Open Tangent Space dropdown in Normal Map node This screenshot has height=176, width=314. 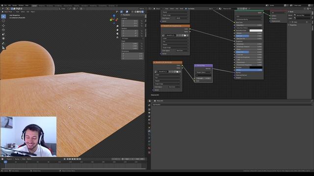coord(203,72)
